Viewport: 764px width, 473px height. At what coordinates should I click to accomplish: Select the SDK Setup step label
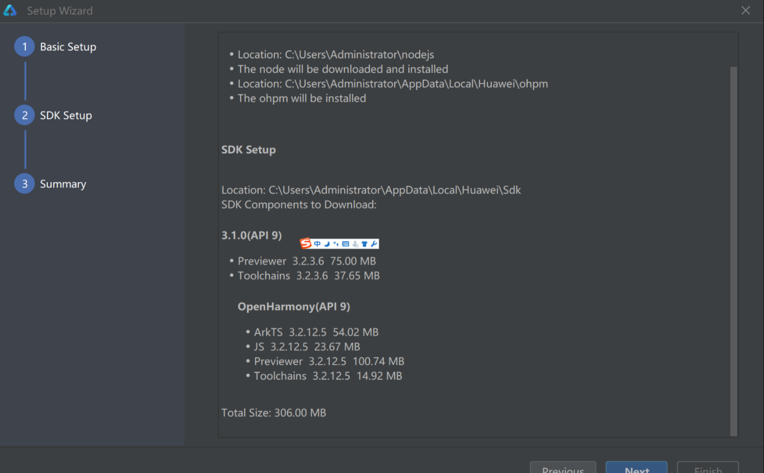pyautogui.click(x=66, y=116)
